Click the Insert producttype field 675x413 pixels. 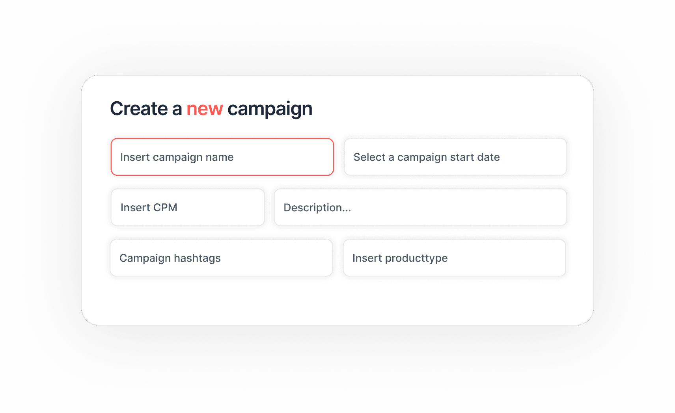click(x=454, y=258)
